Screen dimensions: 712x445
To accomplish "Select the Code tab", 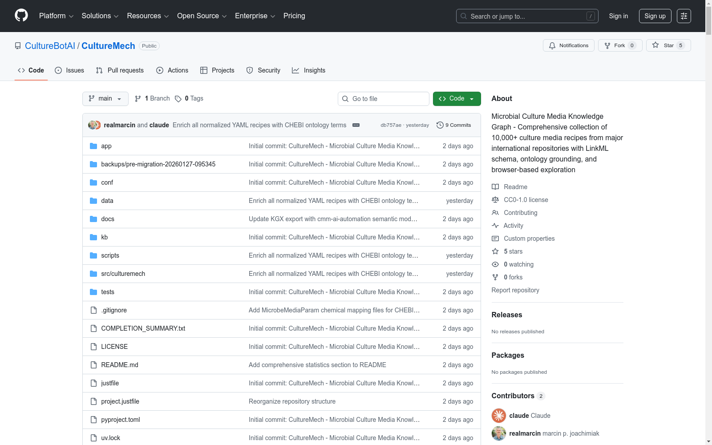I will pos(31,70).
